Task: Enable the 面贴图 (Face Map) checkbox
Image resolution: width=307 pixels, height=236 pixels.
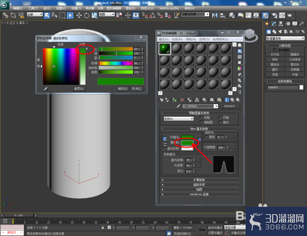Action: coord(201,122)
